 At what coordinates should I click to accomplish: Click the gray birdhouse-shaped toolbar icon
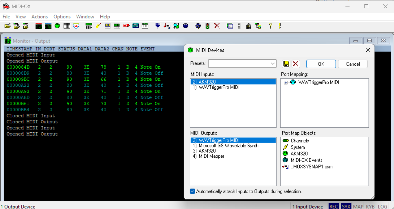248,26
